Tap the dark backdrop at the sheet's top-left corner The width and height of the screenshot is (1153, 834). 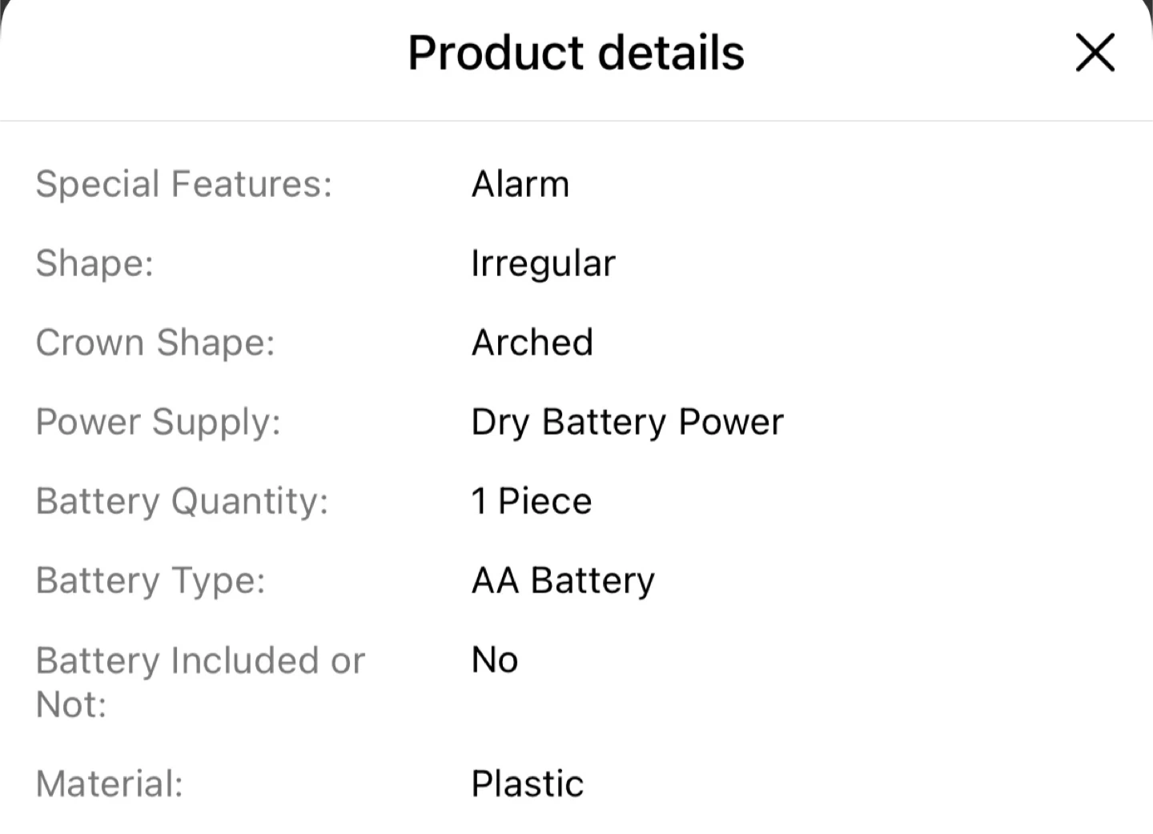[3, 4]
